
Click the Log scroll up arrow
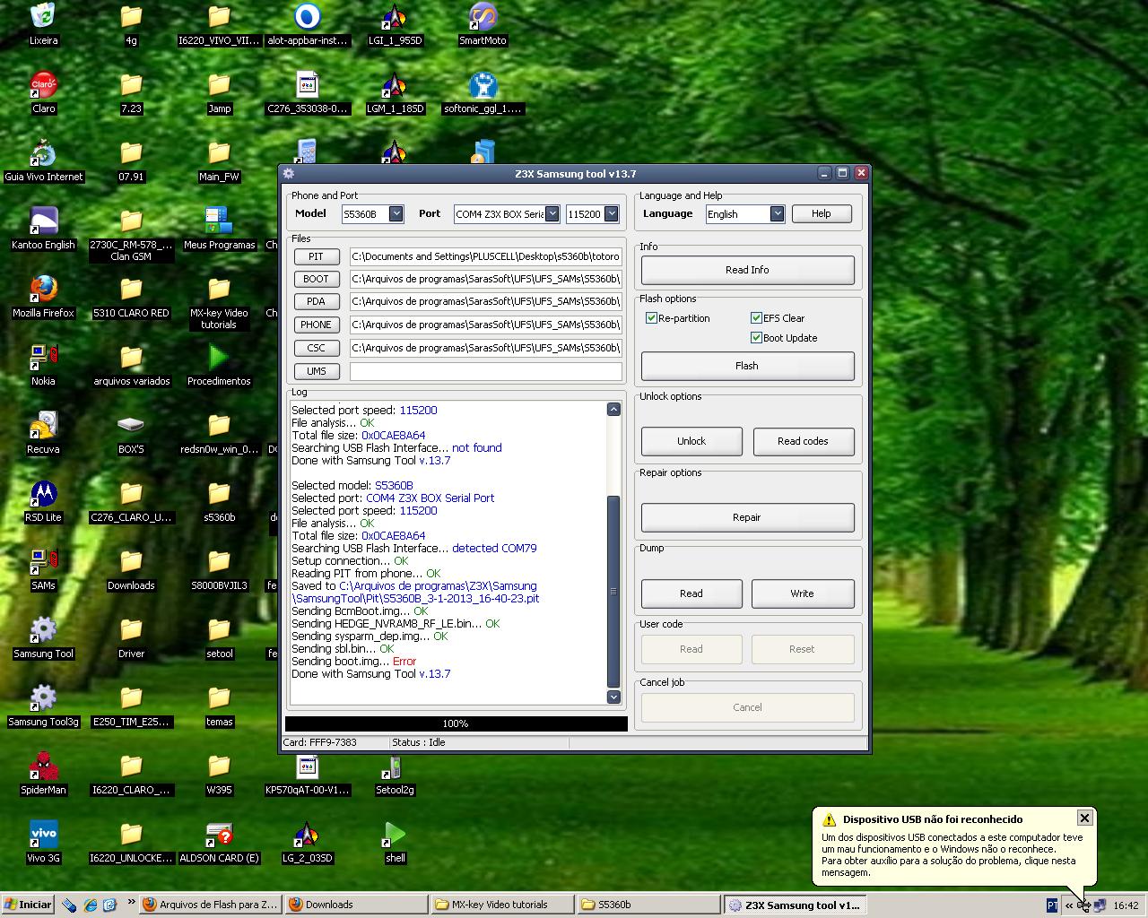(613, 409)
